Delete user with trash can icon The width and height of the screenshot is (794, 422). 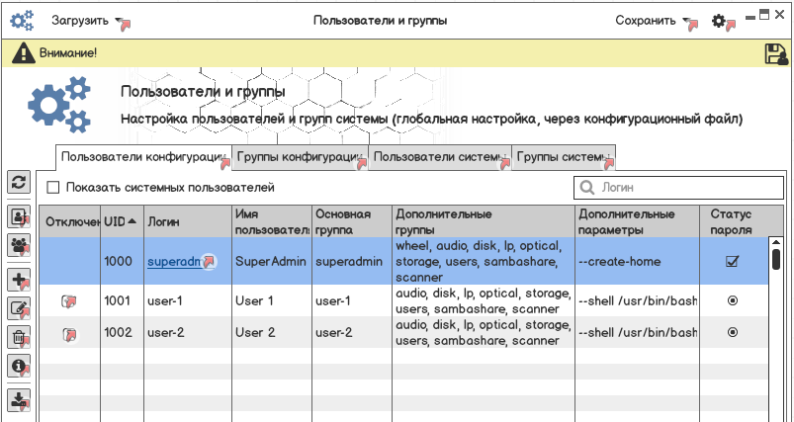point(19,337)
